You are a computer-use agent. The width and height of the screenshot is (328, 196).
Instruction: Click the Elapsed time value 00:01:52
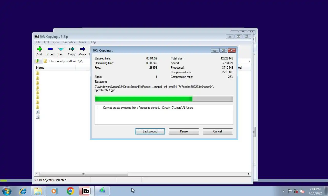point(152,58)
